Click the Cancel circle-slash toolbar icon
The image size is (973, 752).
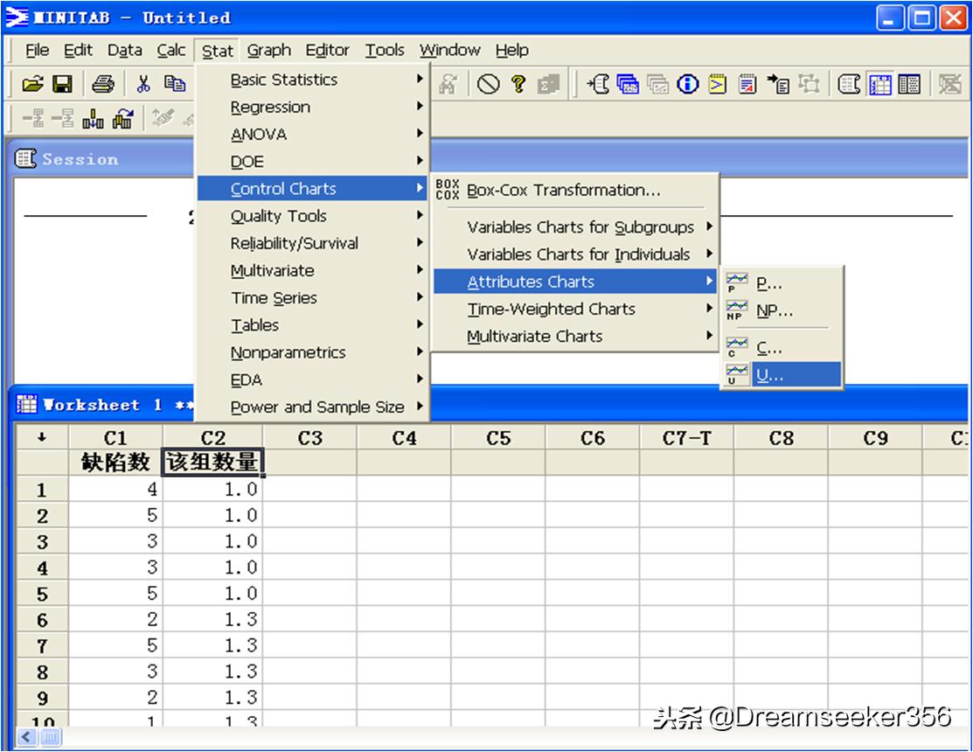pyautogui.click(x=489, y=84)
